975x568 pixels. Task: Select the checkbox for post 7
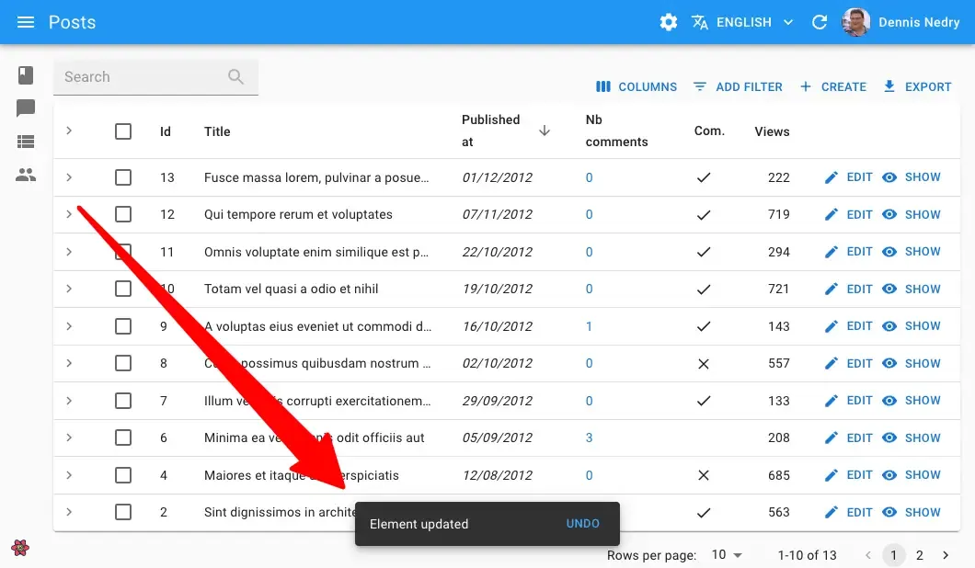pyautogui.click(x=123, y=401)
